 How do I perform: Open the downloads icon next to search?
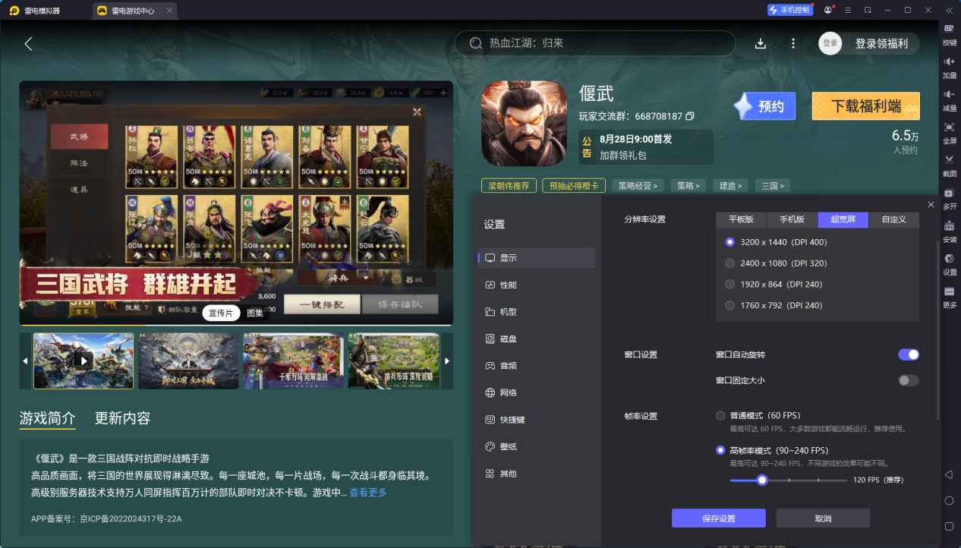(761, 43)
